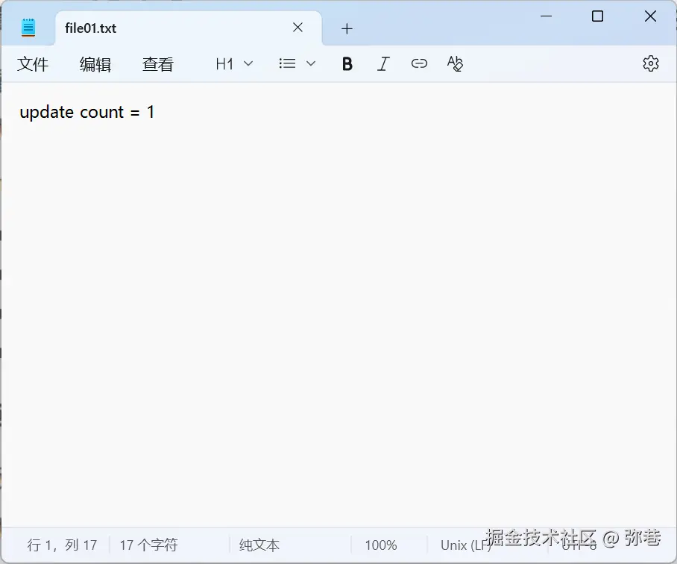
Task: Select the file01.txt tab
Action: [188, 28]
